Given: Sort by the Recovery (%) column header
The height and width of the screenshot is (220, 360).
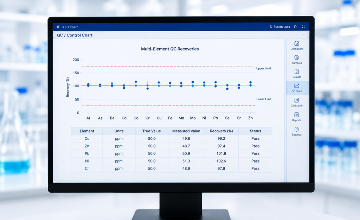Looking at the screenshot, I should tap(221, 131).
